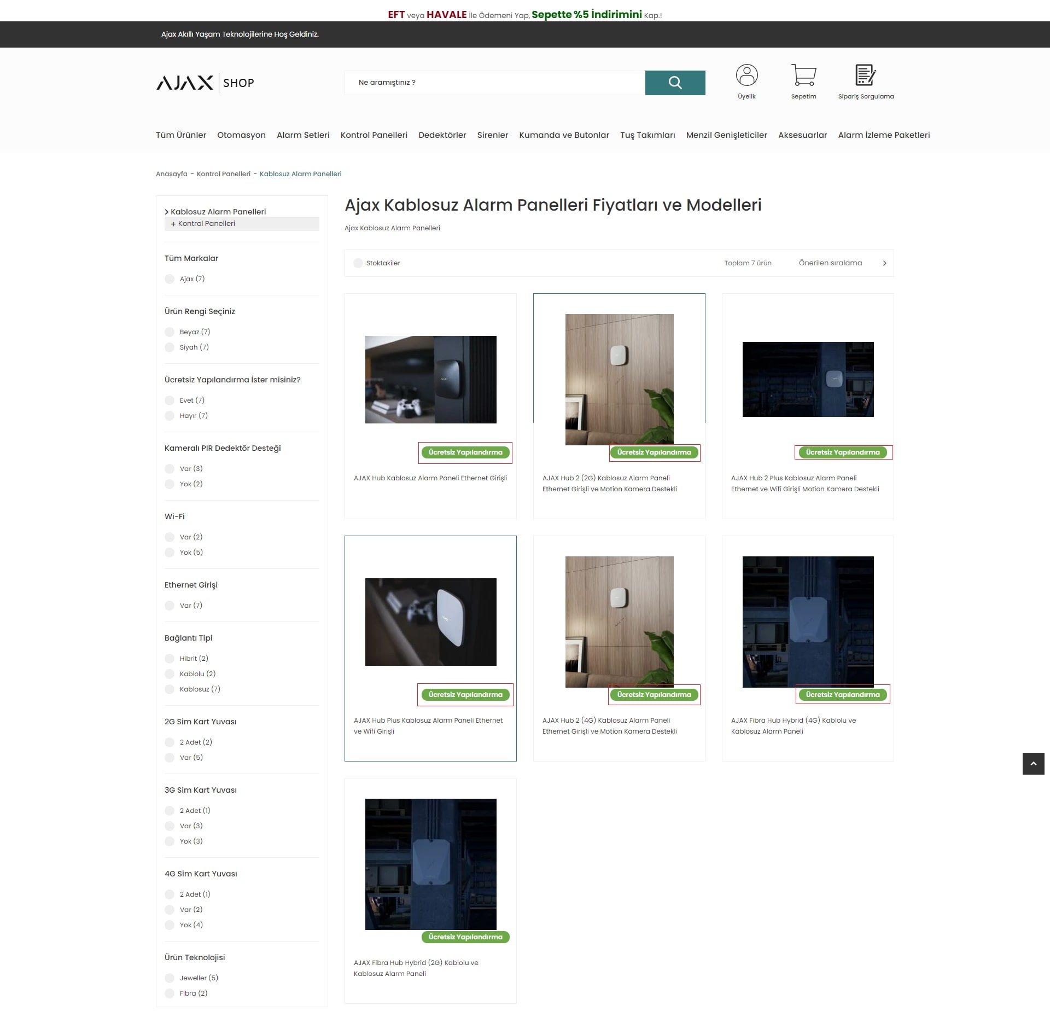Check Hibrit (2) connection type

point(170,659)
